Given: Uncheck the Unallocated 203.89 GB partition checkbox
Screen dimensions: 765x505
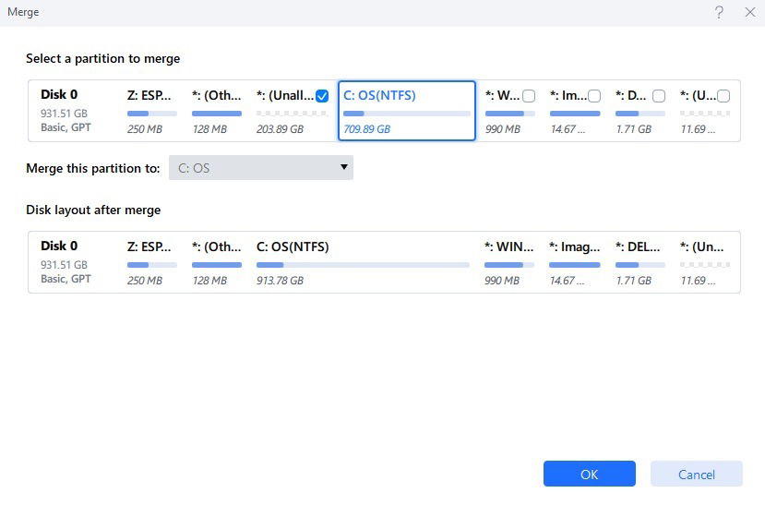Looking at the screenshot, I should tap(322, 96).
